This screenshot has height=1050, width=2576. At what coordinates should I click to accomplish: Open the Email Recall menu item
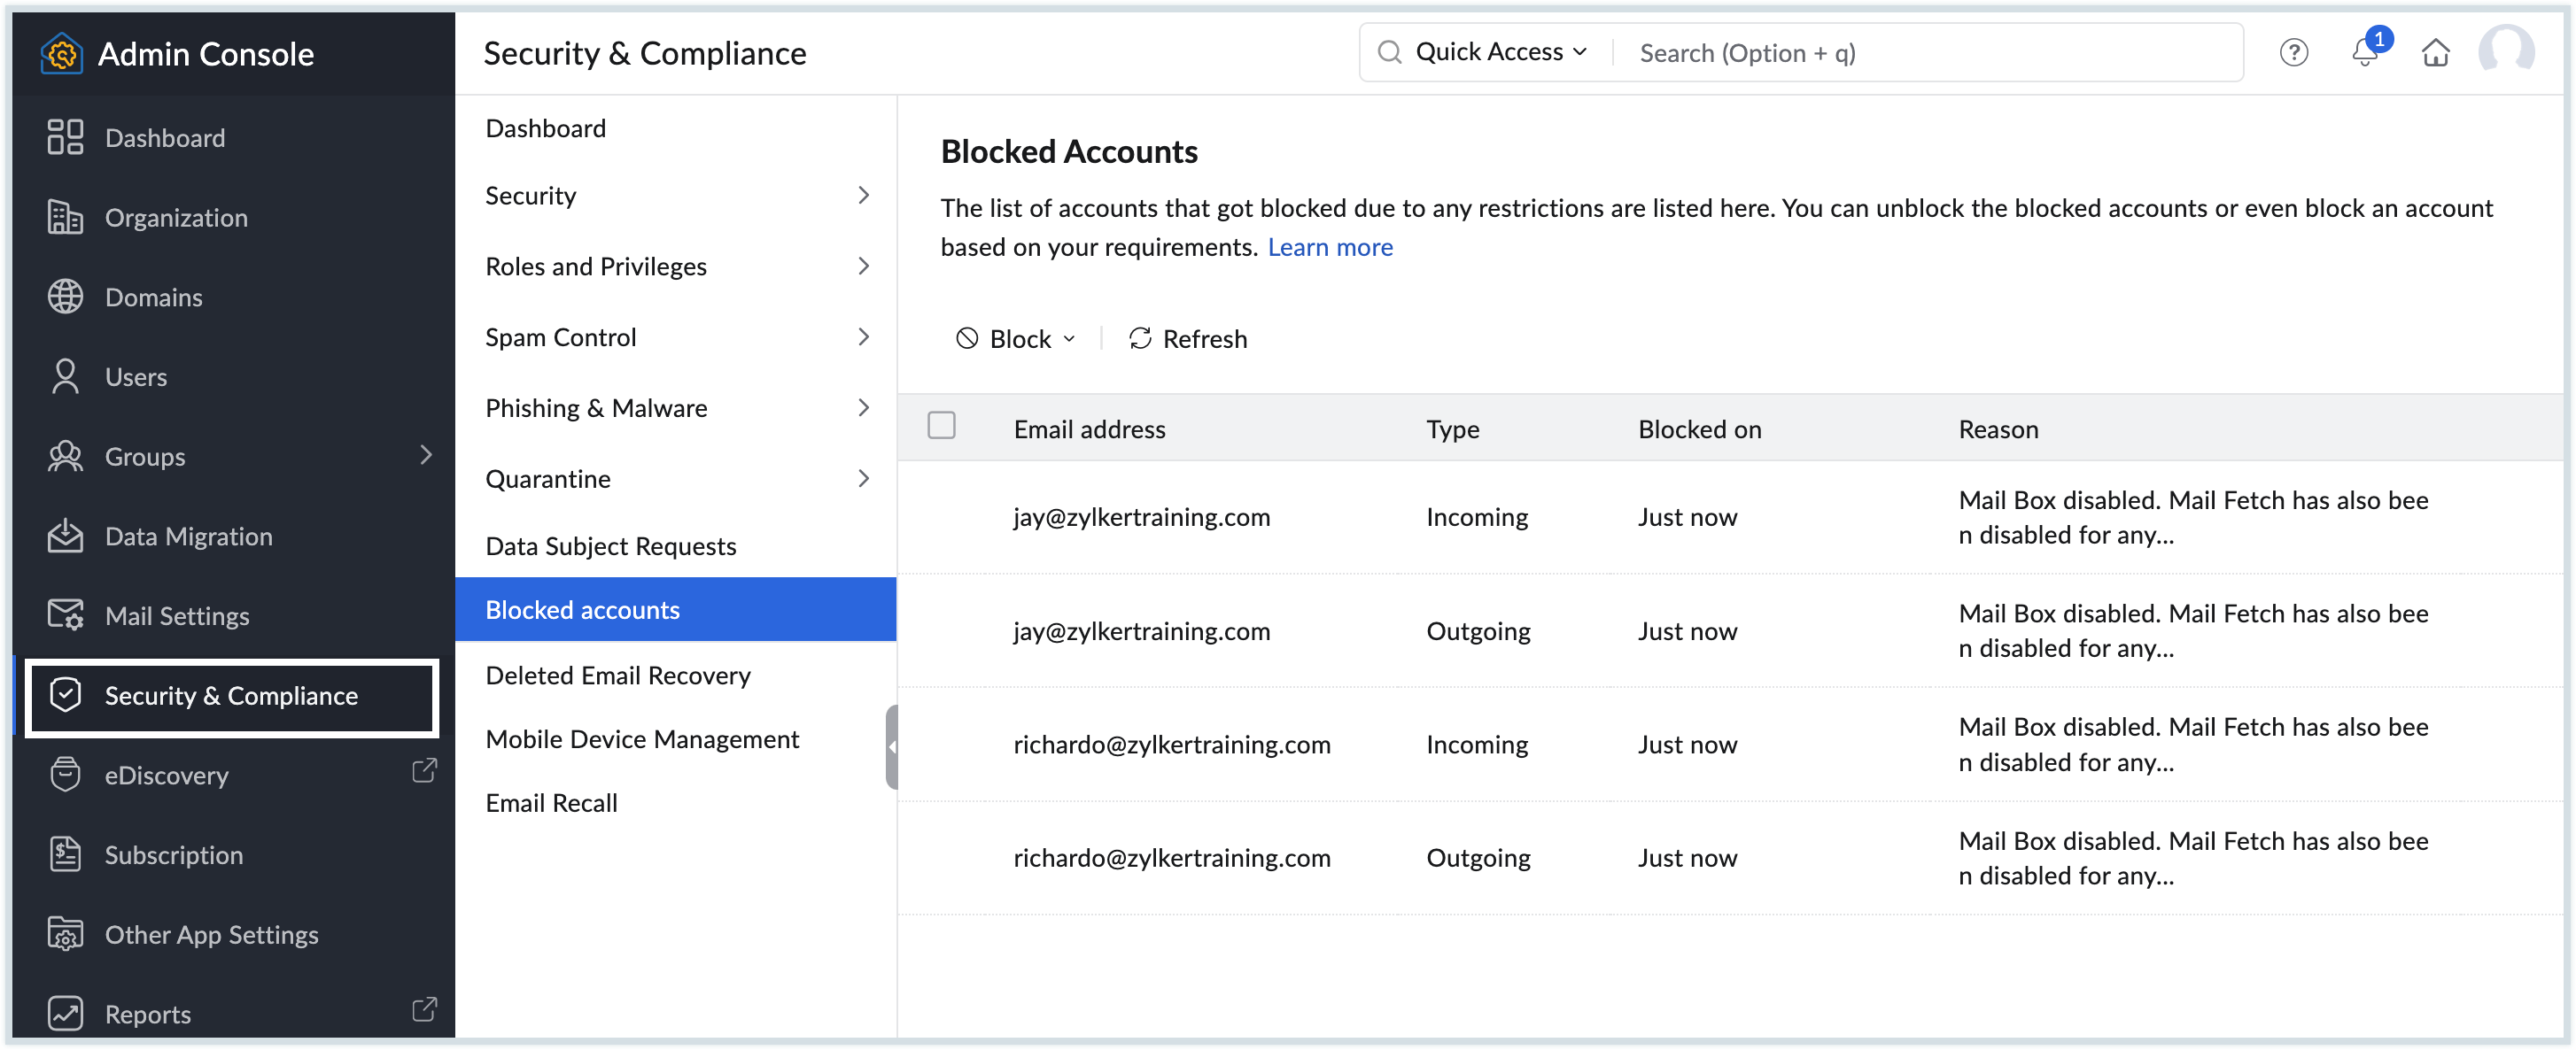click(x=551, y=802)
